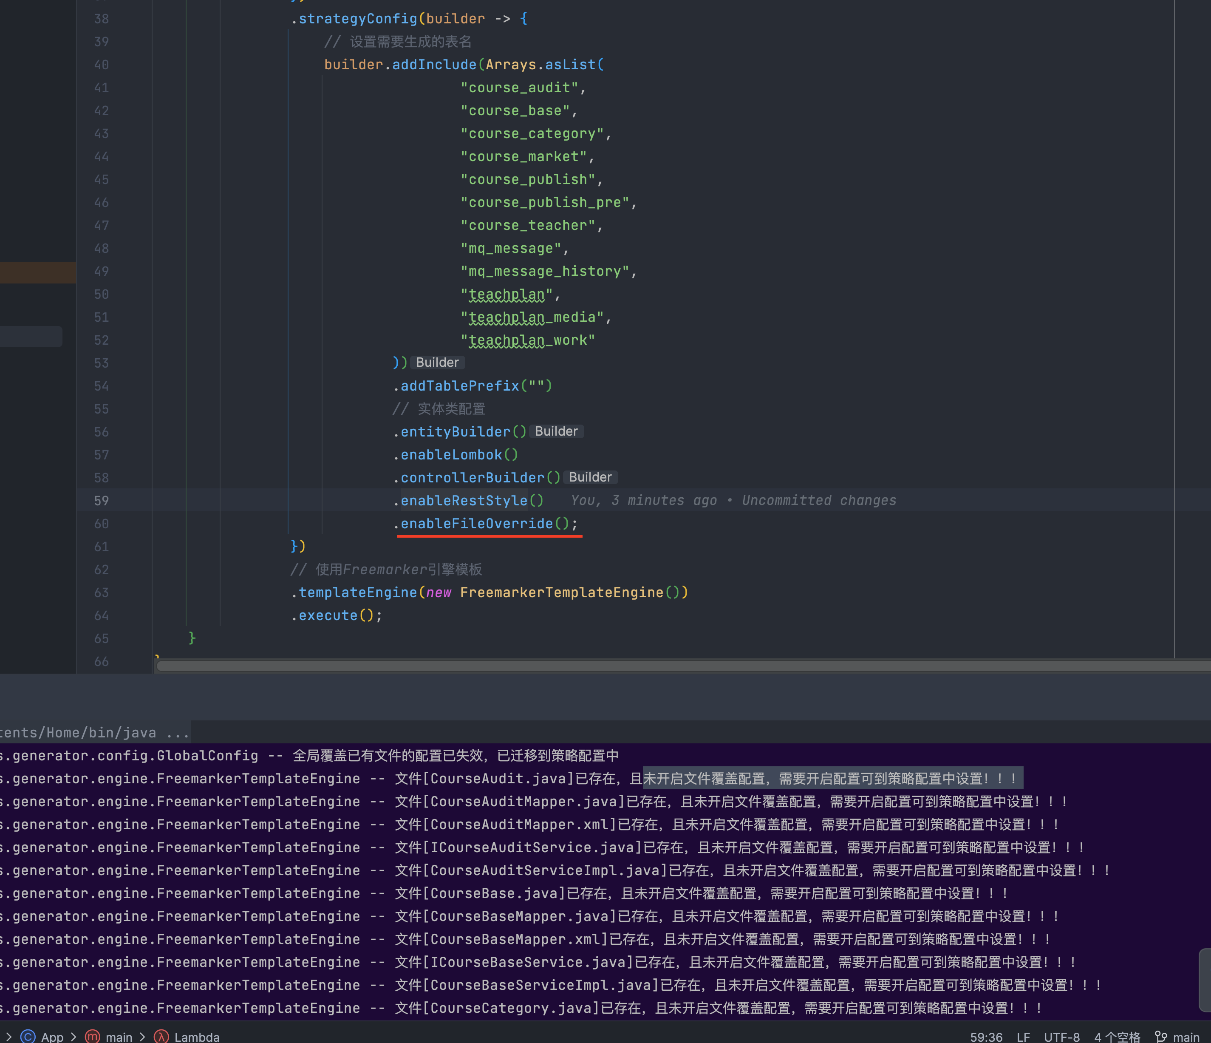This screenshot has width=1211, height=1043.
Task: Open the LF line separator selector
Action: click(1023, 1037)
